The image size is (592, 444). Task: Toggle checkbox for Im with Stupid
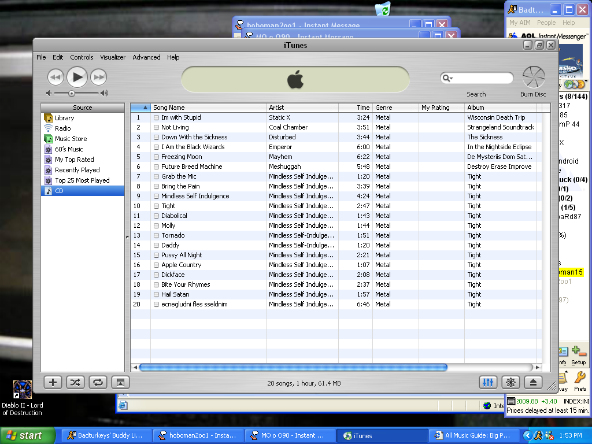click(x=156, y=118)
